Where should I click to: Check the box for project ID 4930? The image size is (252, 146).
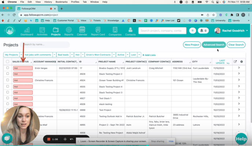click(8, 92)
